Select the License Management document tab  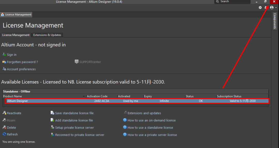coord(16,14)
